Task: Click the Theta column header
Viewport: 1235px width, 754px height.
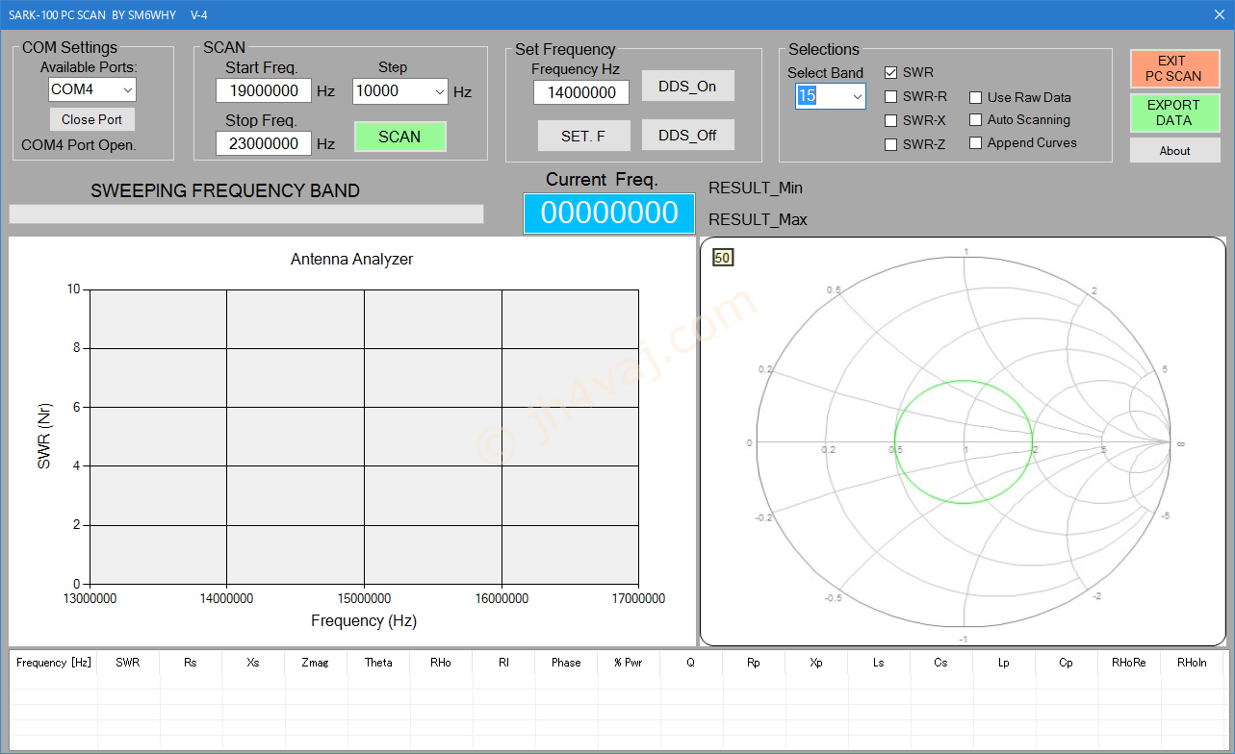Action: click(x=378, y=662)
